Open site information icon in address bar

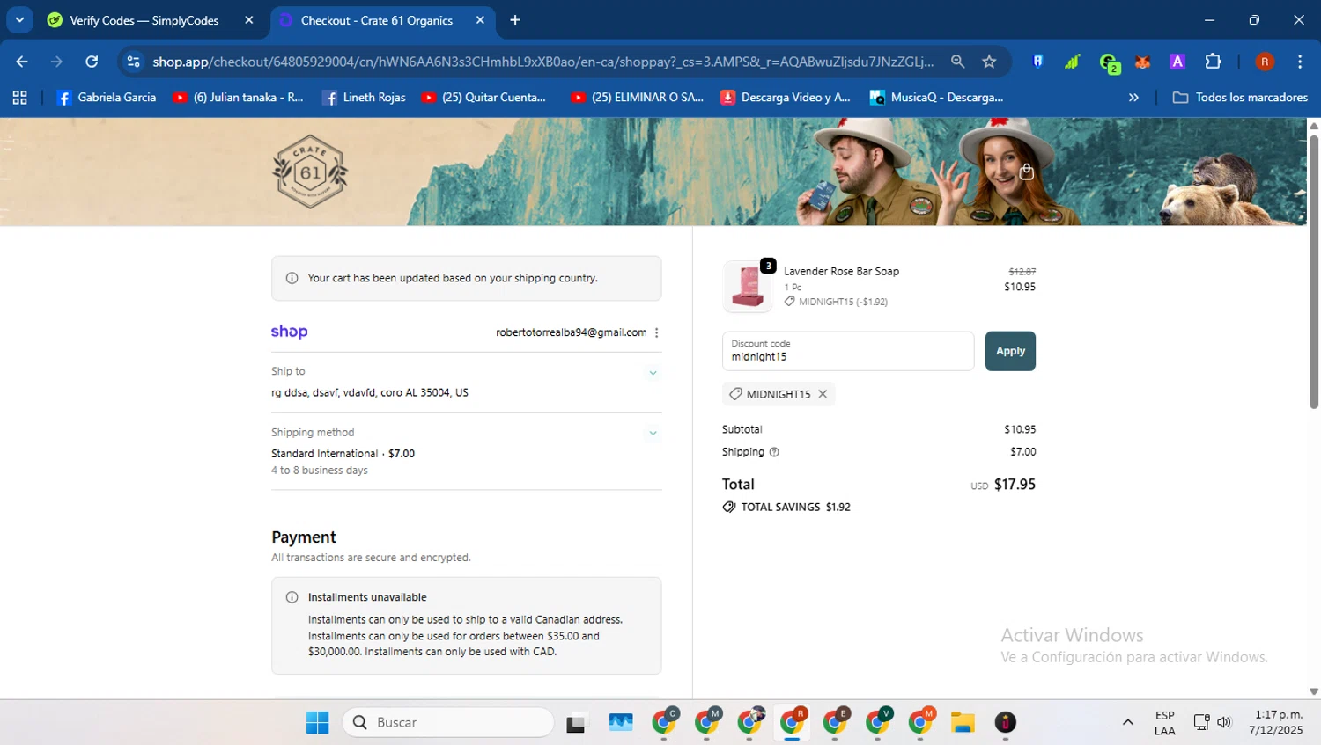coord(133,62)
